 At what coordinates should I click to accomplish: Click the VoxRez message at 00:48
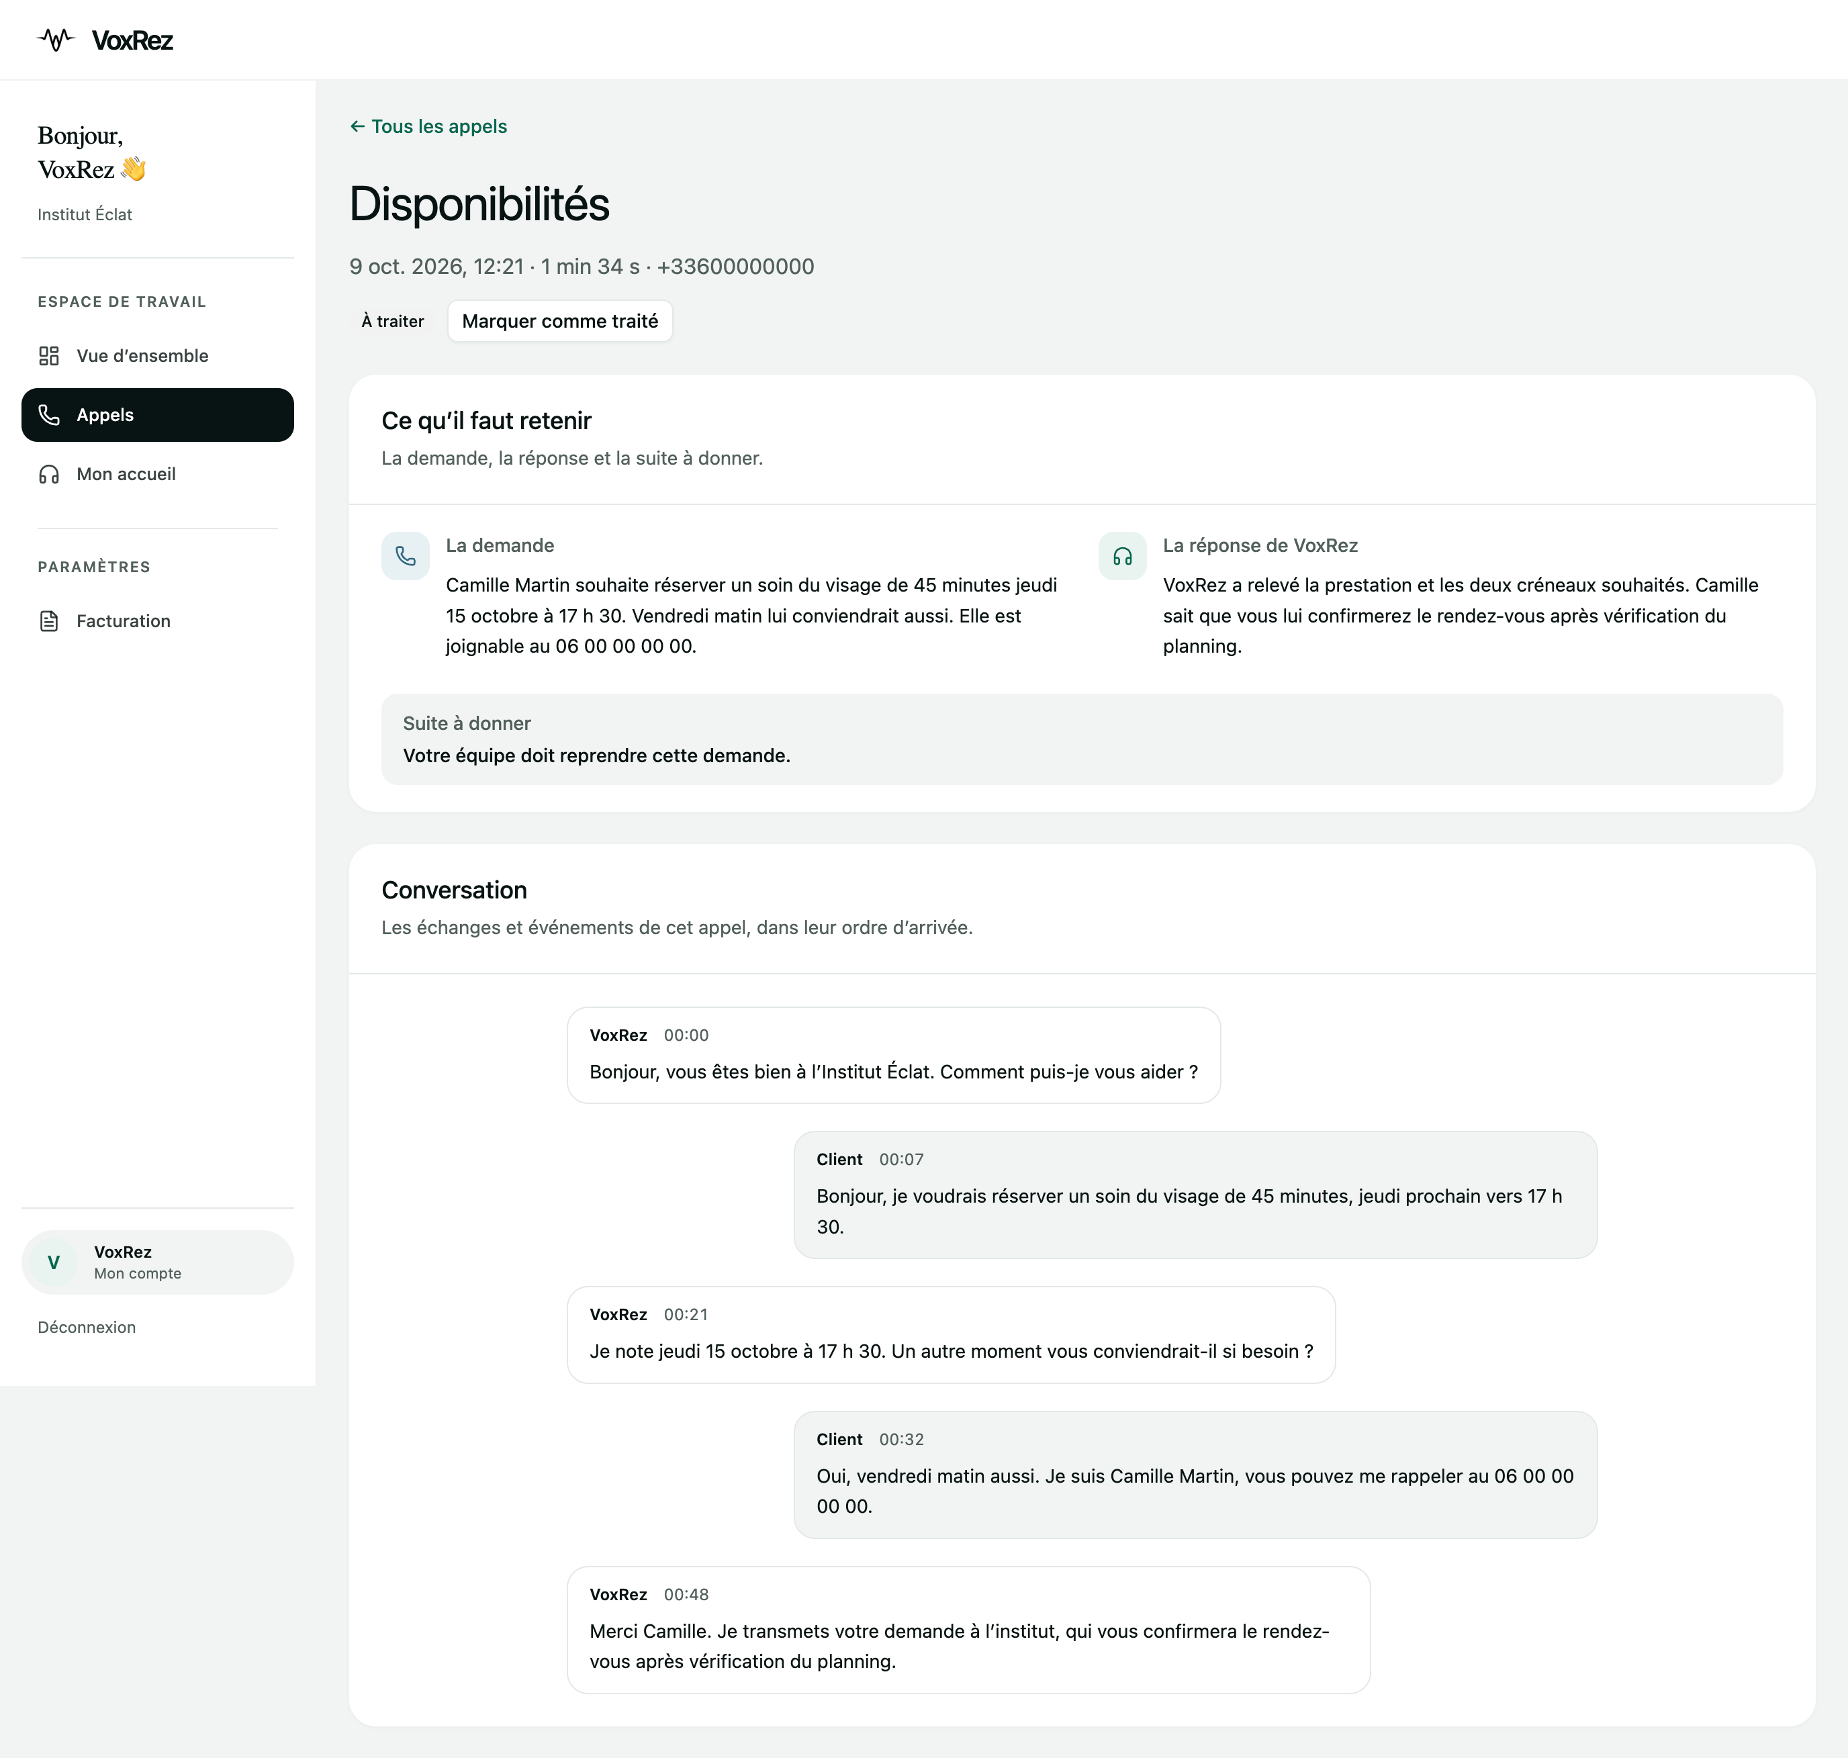(969, 1630)
